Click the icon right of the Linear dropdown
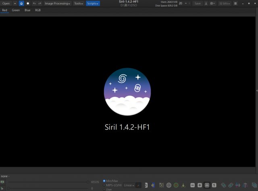This screenshot has height=191, width=258. [139, 185]
